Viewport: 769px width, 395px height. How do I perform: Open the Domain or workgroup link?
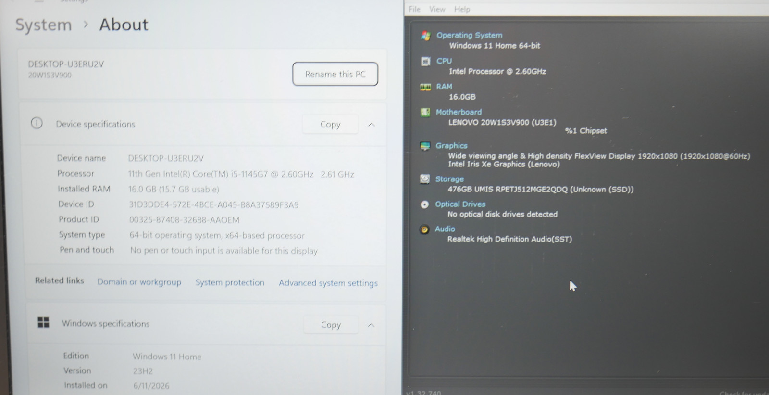click(x=139, y=282)
